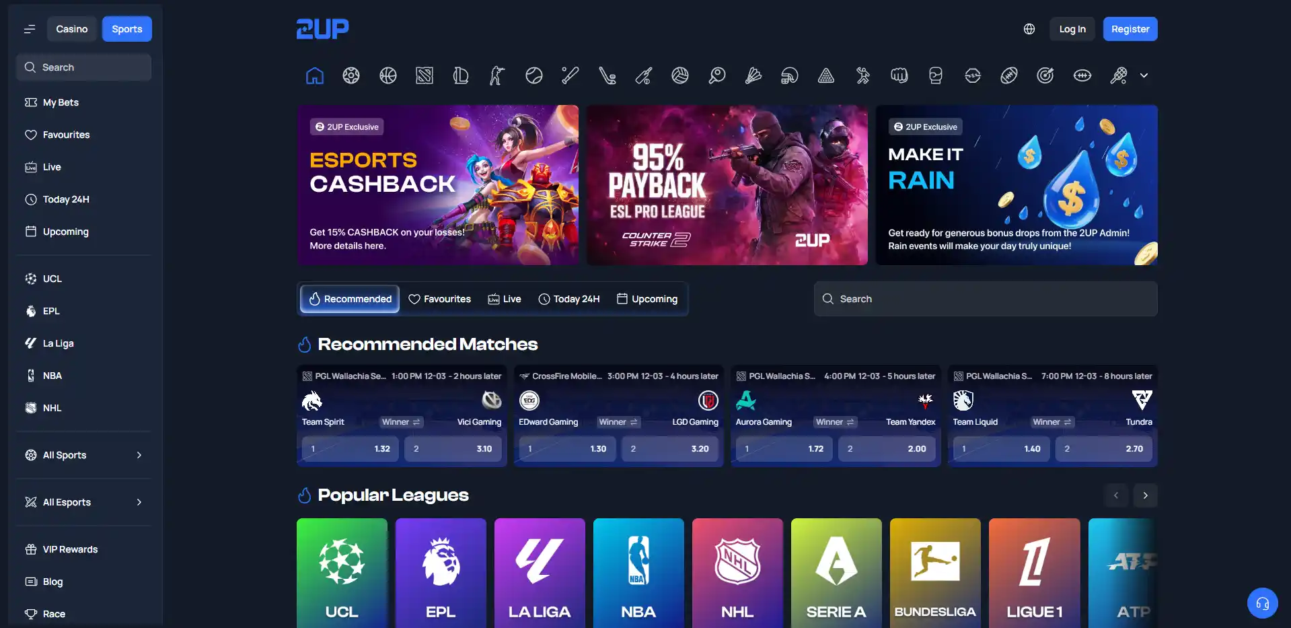Screen dimensions: 1291x628
Task: Select the Live filter tab
Action: click(x=505, y=299)
